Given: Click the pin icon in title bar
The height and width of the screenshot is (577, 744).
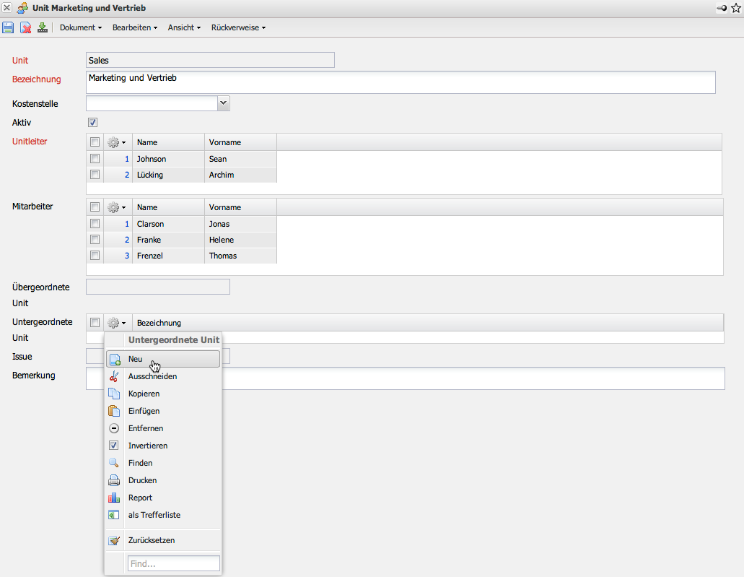Looking at the screenshot, I should click(722, 7).
